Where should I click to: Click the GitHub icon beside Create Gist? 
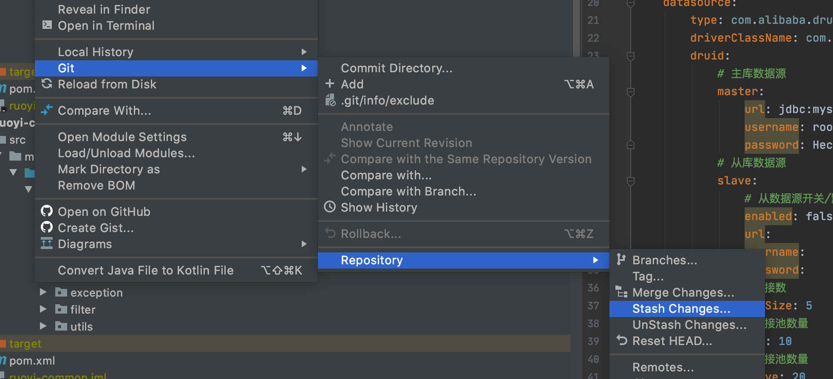coord(47,227)
